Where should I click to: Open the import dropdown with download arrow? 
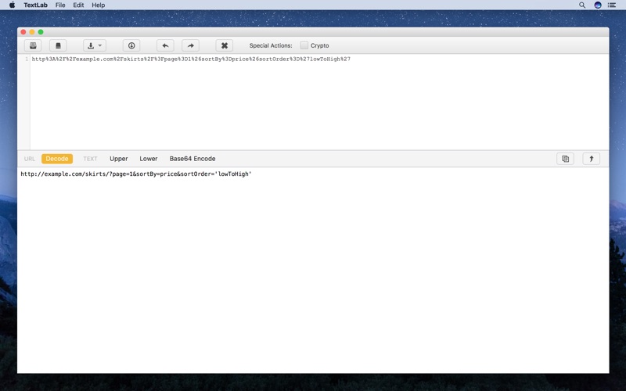95,45
